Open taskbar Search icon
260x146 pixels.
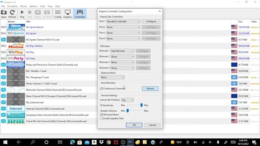pos(33,142)
